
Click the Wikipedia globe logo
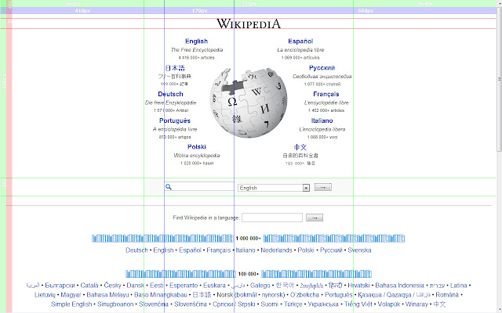pos(249,103)
